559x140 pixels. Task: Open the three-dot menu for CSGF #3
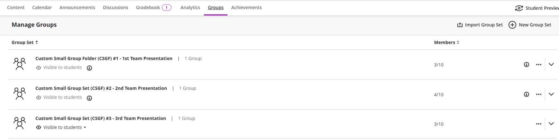(538, 124)
